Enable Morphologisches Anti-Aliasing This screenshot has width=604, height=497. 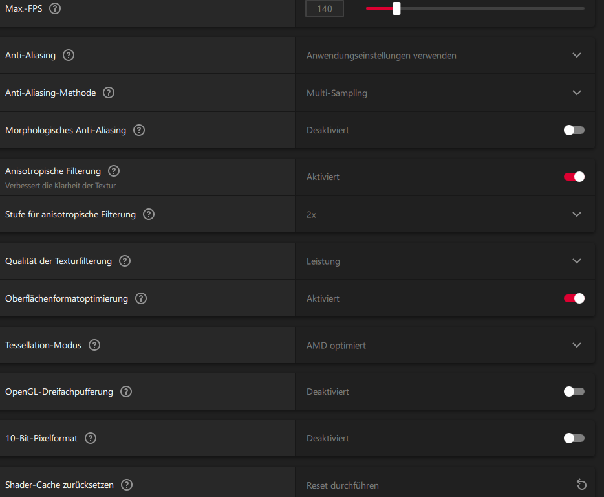click(573, 130)
